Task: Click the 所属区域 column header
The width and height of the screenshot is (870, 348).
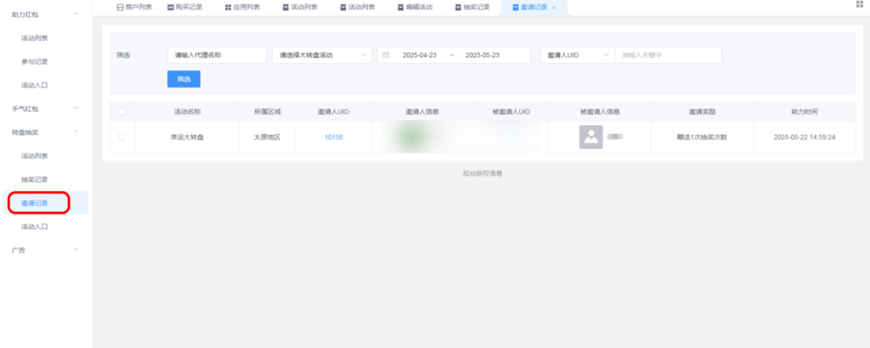Action: (268, 111)
